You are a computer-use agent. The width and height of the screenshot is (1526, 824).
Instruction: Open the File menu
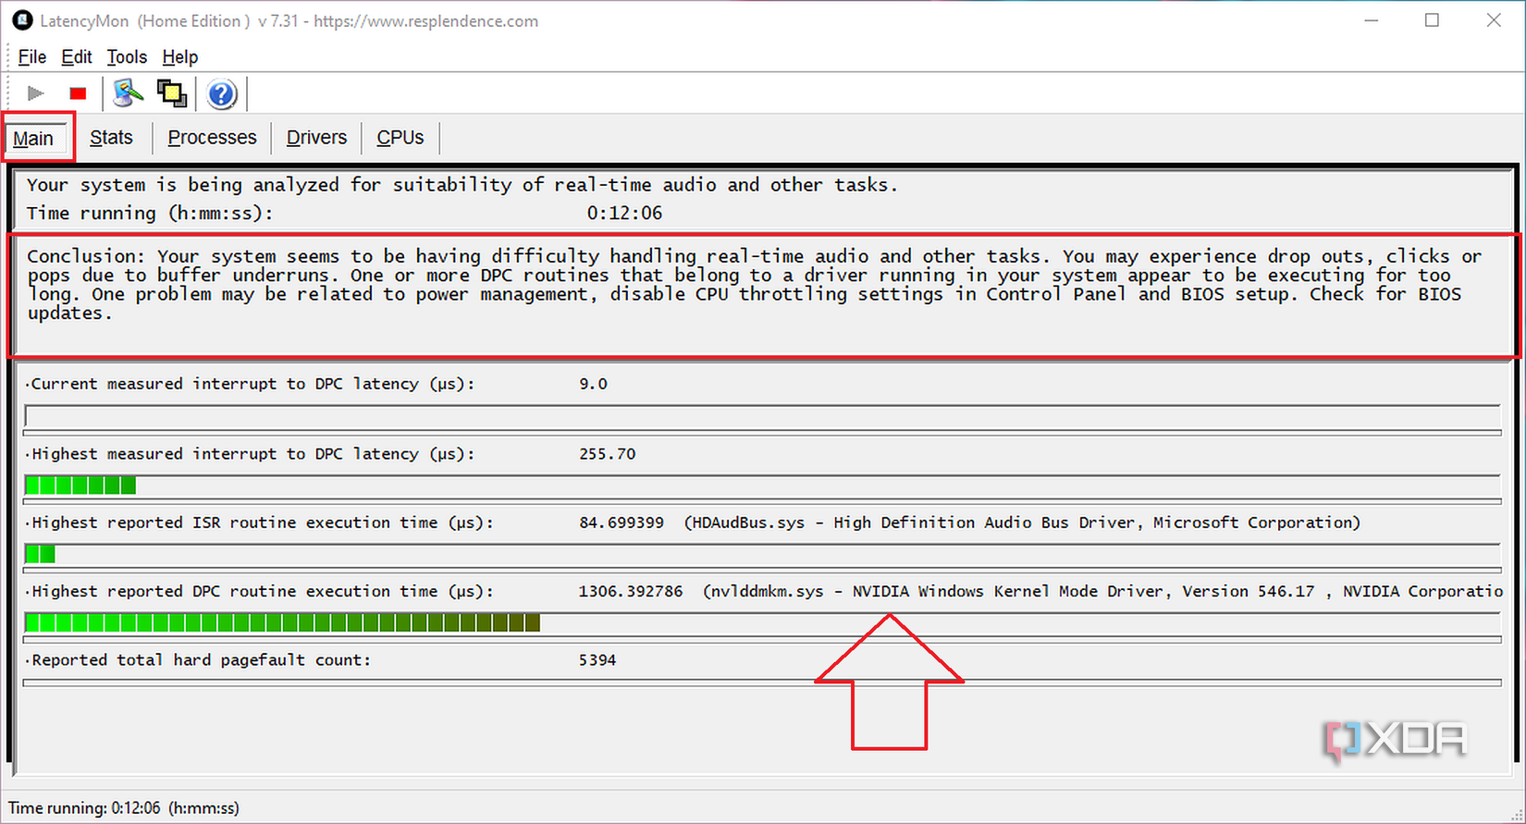point(32,57)
